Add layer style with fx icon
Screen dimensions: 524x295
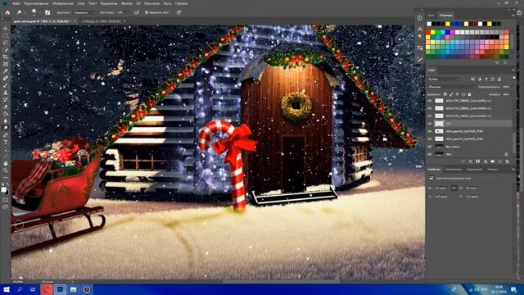[471, 161]
